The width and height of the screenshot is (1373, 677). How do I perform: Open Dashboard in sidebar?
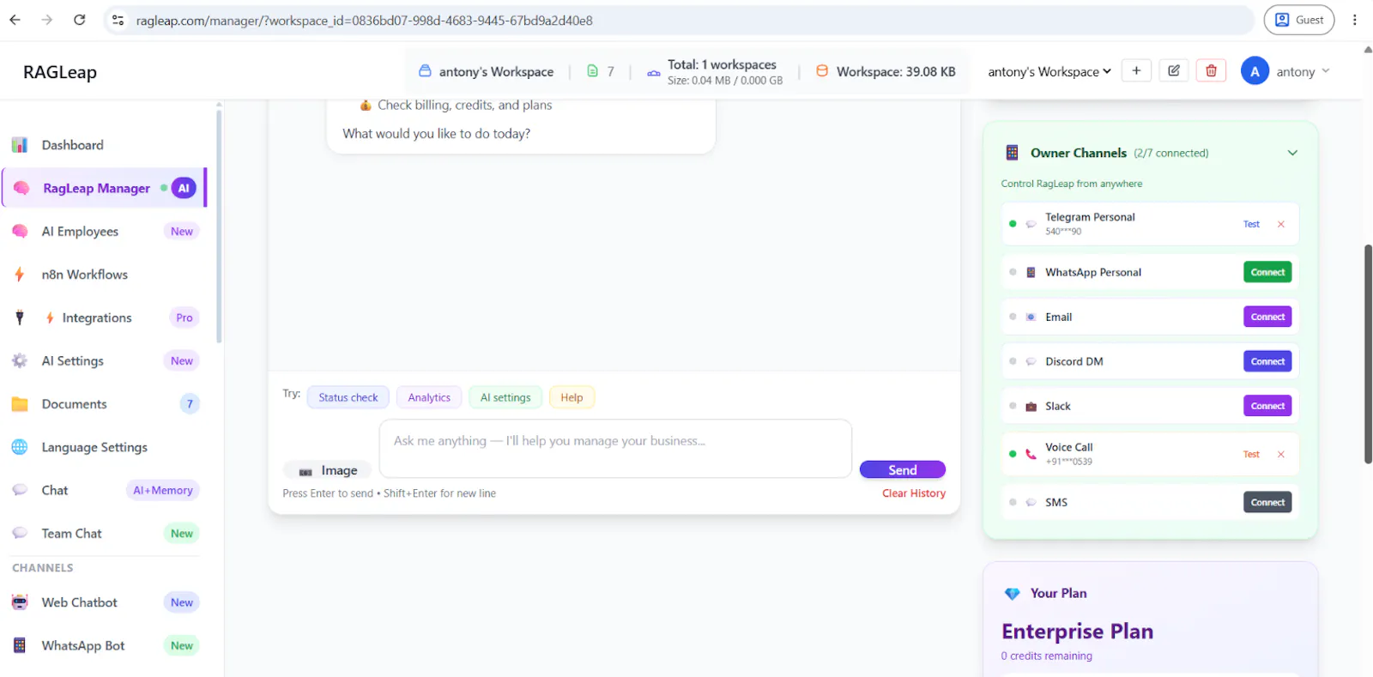[x=103, y=145]
